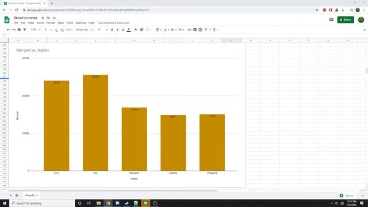Open the All sheets list icon
The image size is (368, 207).
(x=17, y=195)
